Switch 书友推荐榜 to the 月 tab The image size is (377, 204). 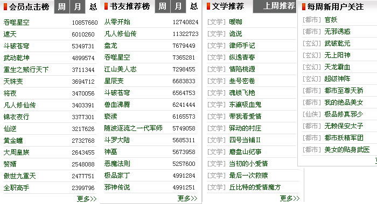[178, 6]
